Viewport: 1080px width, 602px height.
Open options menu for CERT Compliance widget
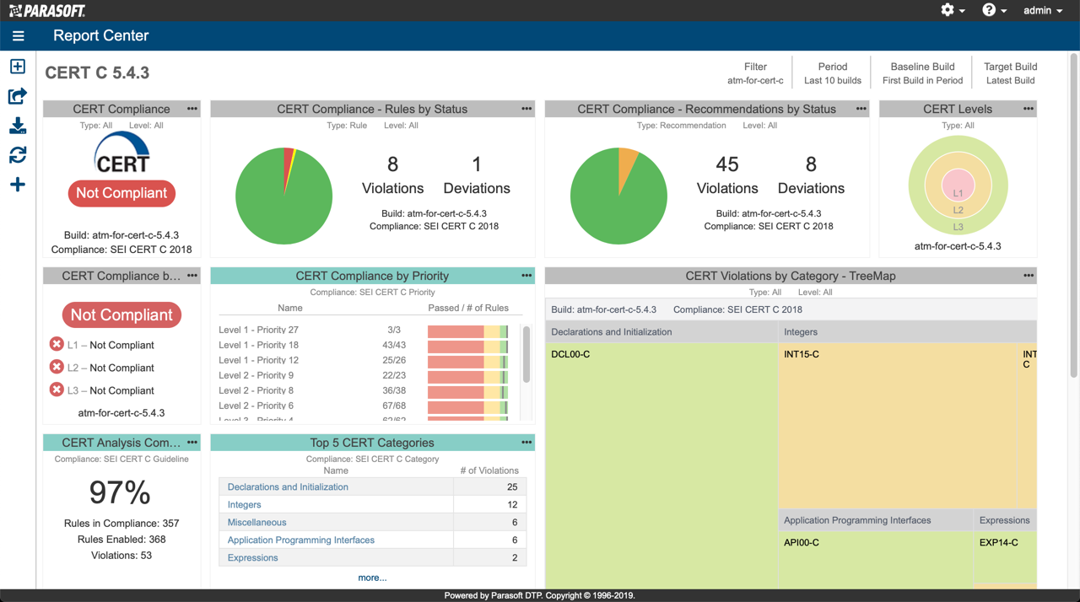[x=192, y=109]
